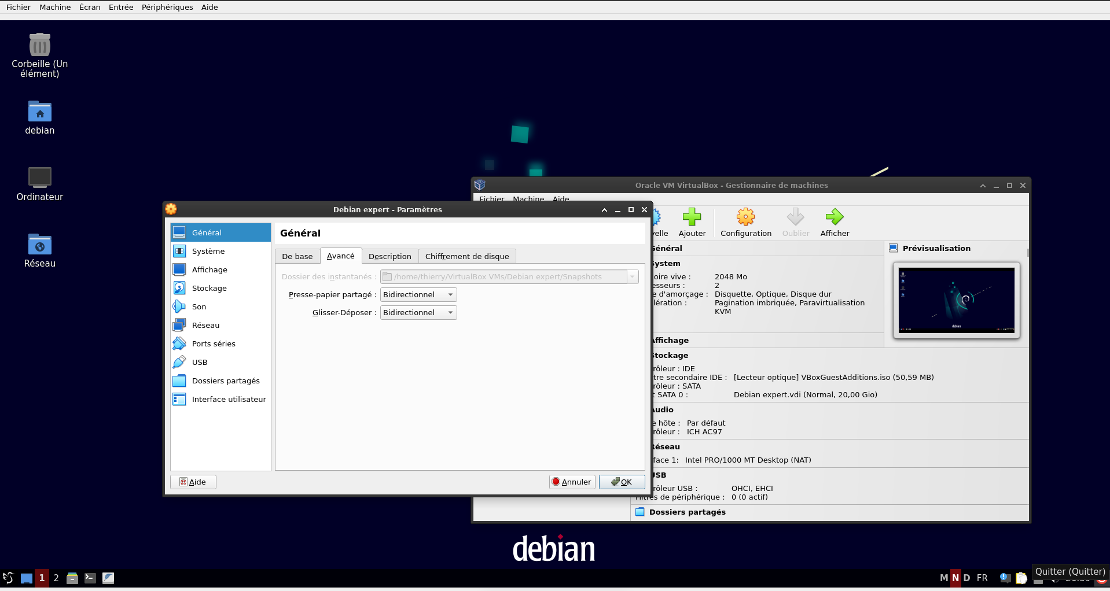Click 'Intel PRO/1000 MT Desktop (NAT)' text
This screenshot has height=591, width=1110.
point(748,460)
